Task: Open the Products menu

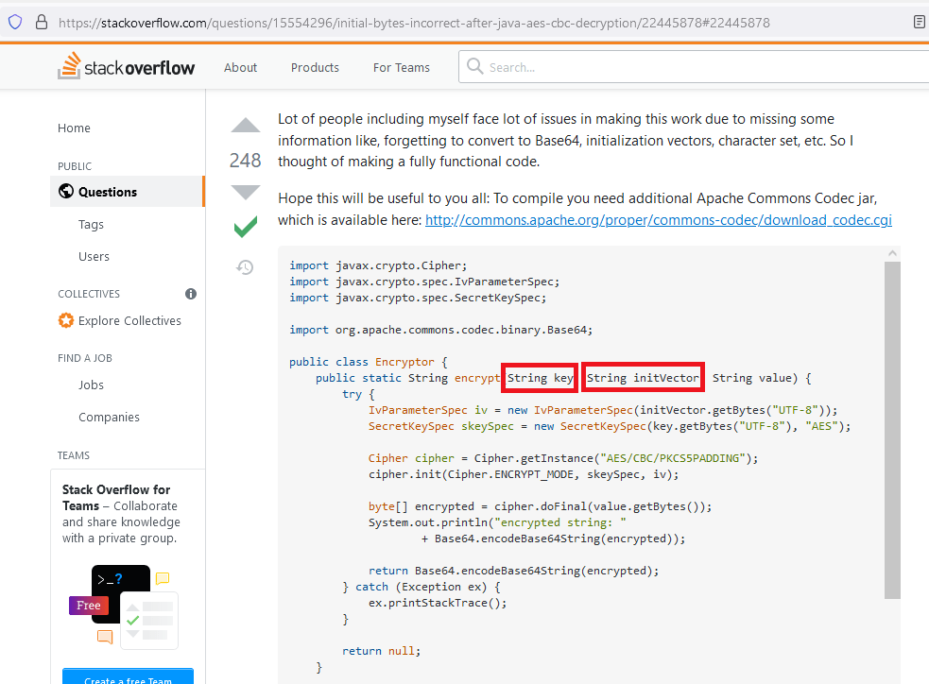Action: [314, 67]
